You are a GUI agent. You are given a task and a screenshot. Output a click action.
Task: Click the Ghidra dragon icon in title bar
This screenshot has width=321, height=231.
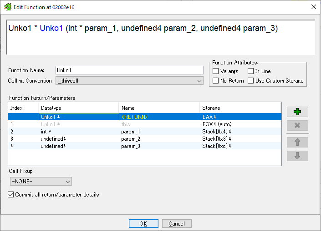tap(8, 7)
